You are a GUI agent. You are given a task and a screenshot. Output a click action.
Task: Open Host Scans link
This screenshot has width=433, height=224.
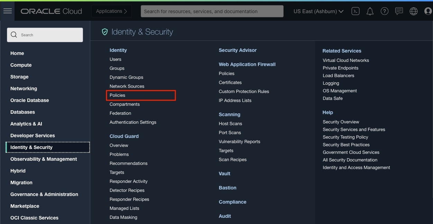pos(230,124)
